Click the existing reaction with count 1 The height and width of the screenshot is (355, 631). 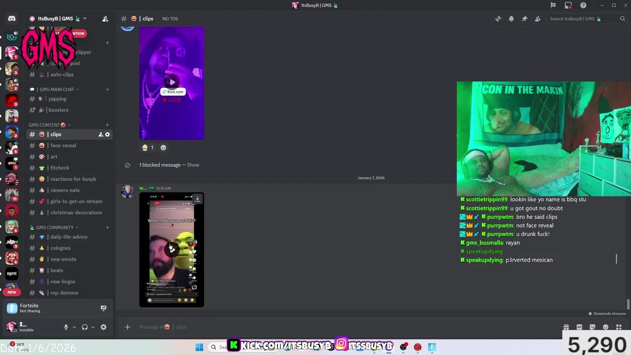click(148, 147)
